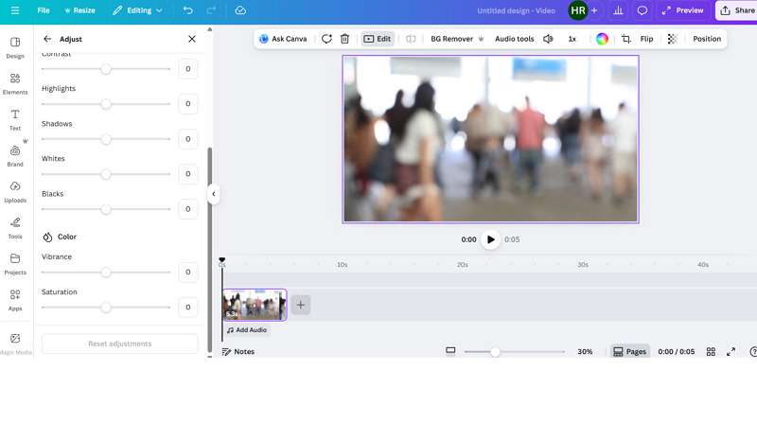Open the File menu
The width and height of the screenshot is (757, 424).
pyautogui.click(x=44, y=10)
